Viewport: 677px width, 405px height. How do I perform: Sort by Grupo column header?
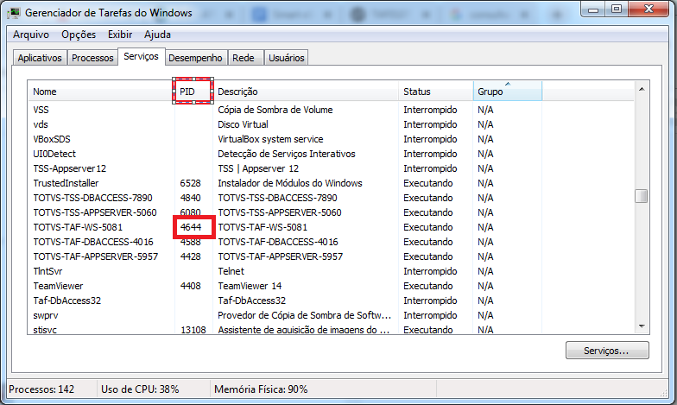(508, 92)
